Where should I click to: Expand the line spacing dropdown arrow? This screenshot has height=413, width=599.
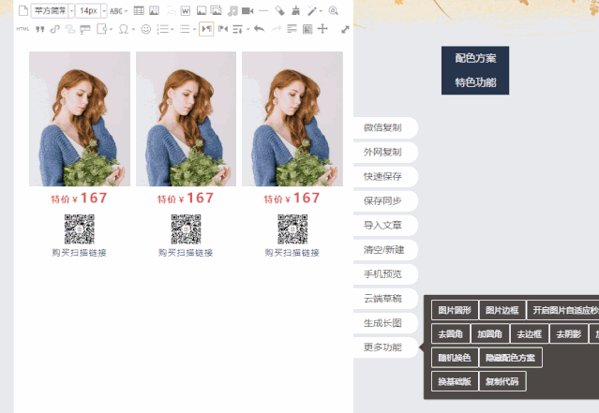[x=248, y=29]
